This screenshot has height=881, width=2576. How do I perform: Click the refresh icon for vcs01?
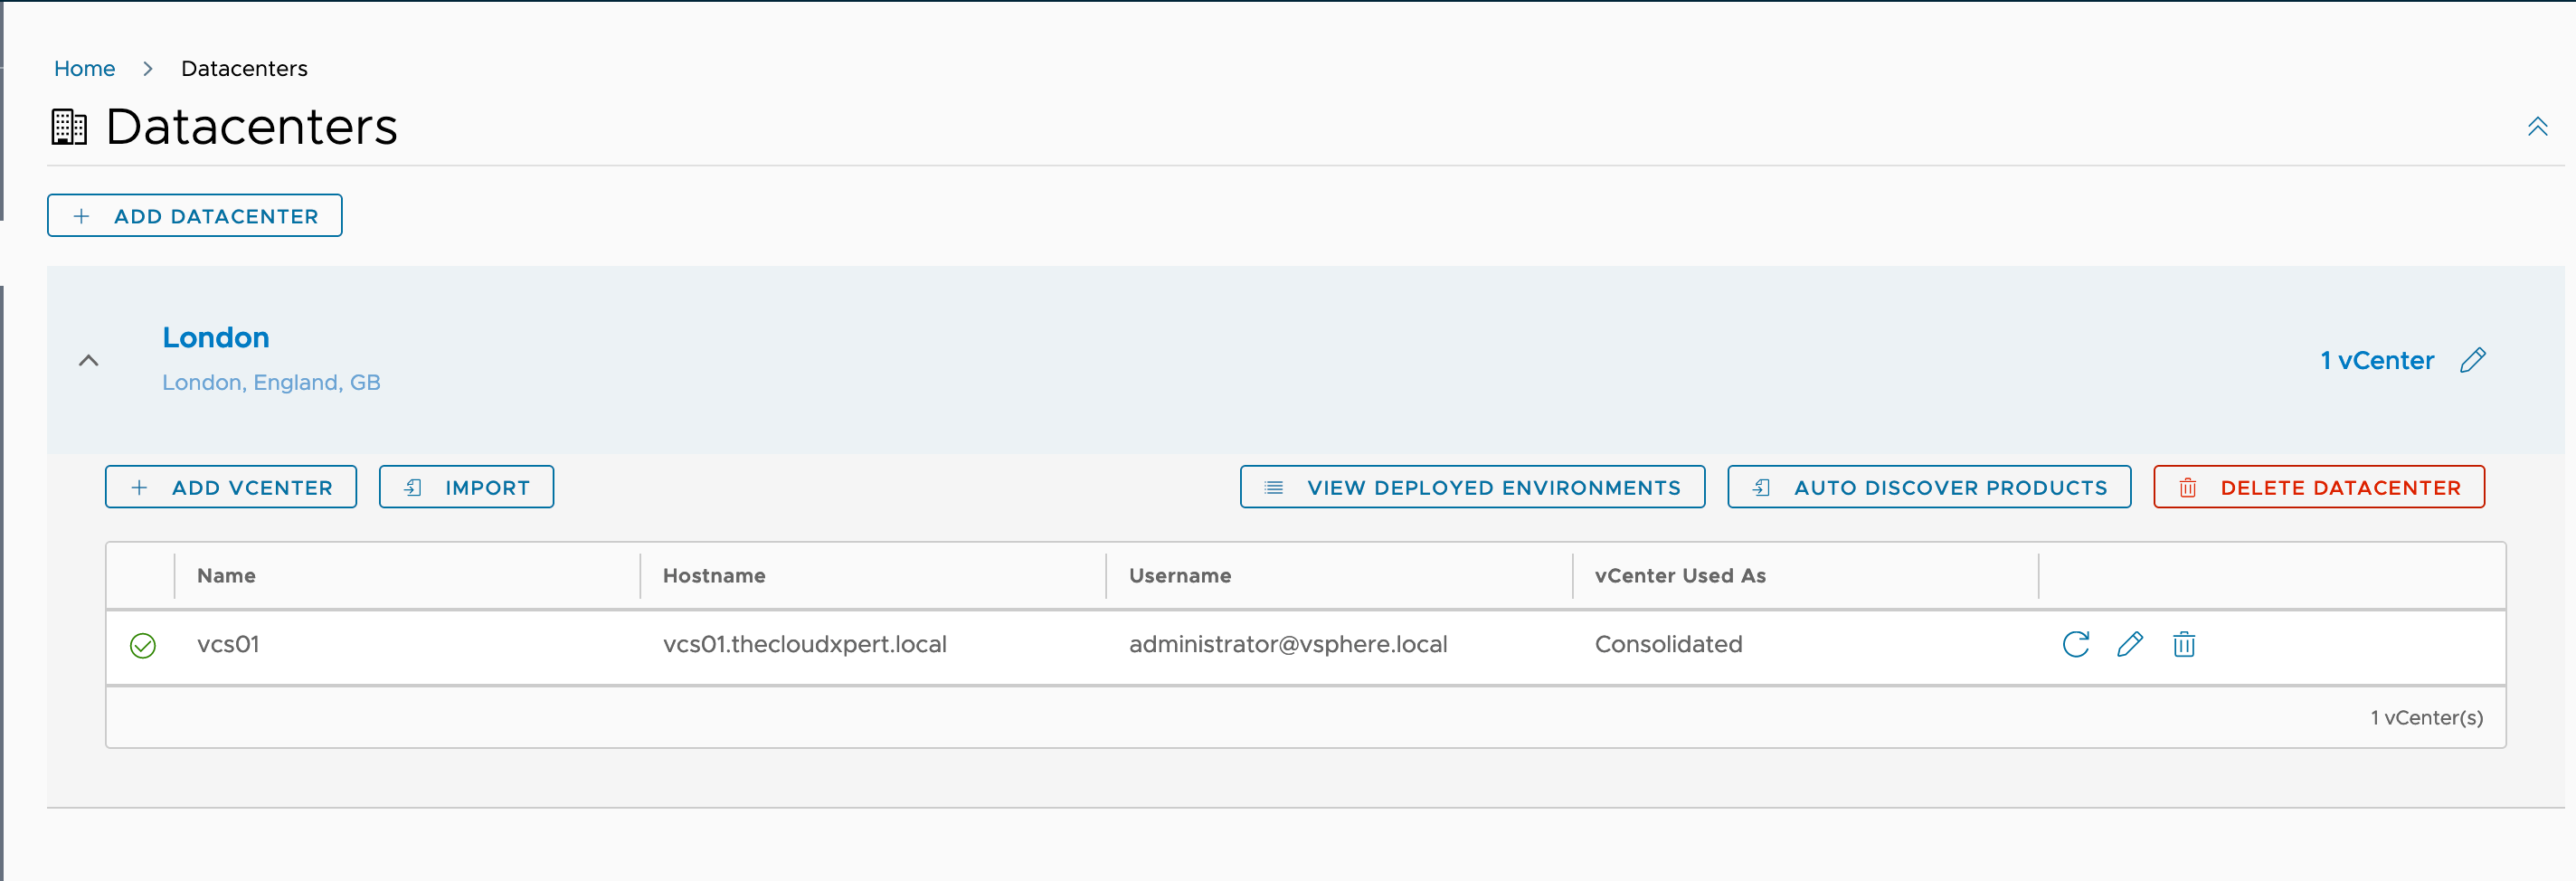[x=2075, y=644]
